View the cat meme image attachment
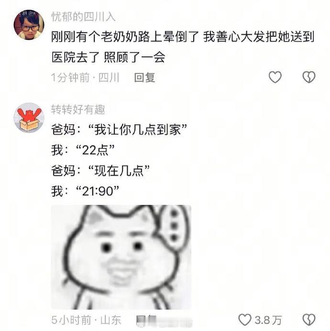Image resolution: width=330 pixels, height=331 pixels. click(x=121, y=257)
